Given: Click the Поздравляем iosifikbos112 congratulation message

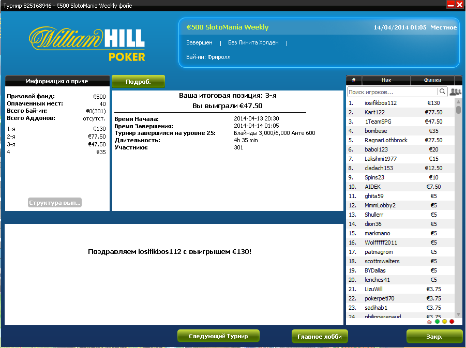Looking at the screenshot, I should point(170,252).
